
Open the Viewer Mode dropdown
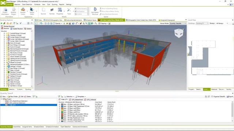pos(178,23)
